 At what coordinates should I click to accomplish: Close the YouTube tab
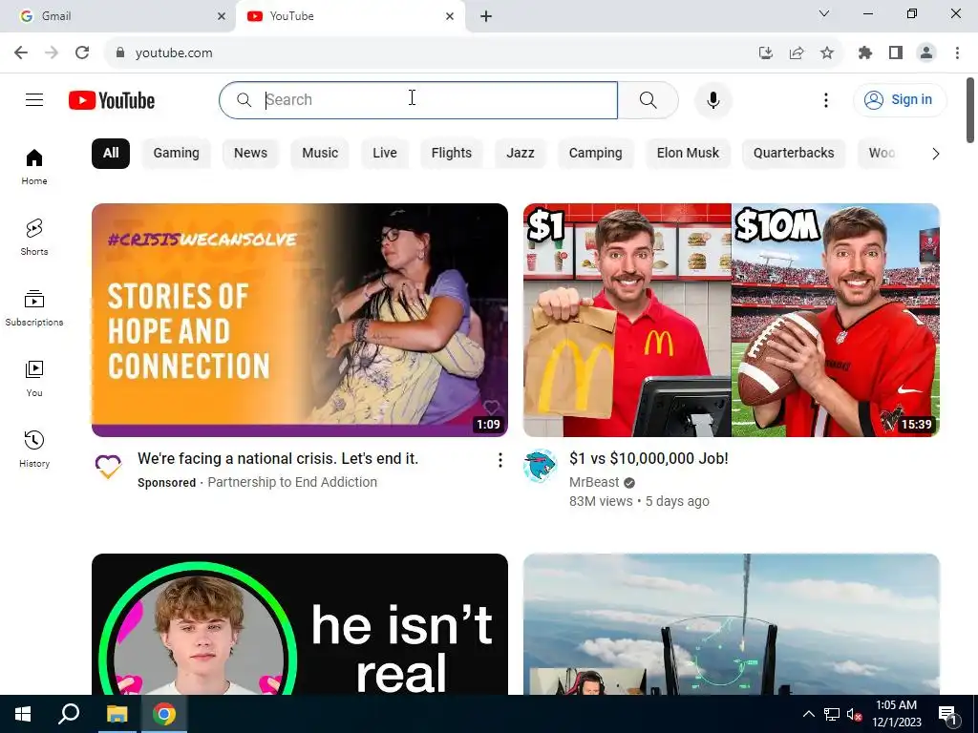pyautogui.click(x=449, y=16)
